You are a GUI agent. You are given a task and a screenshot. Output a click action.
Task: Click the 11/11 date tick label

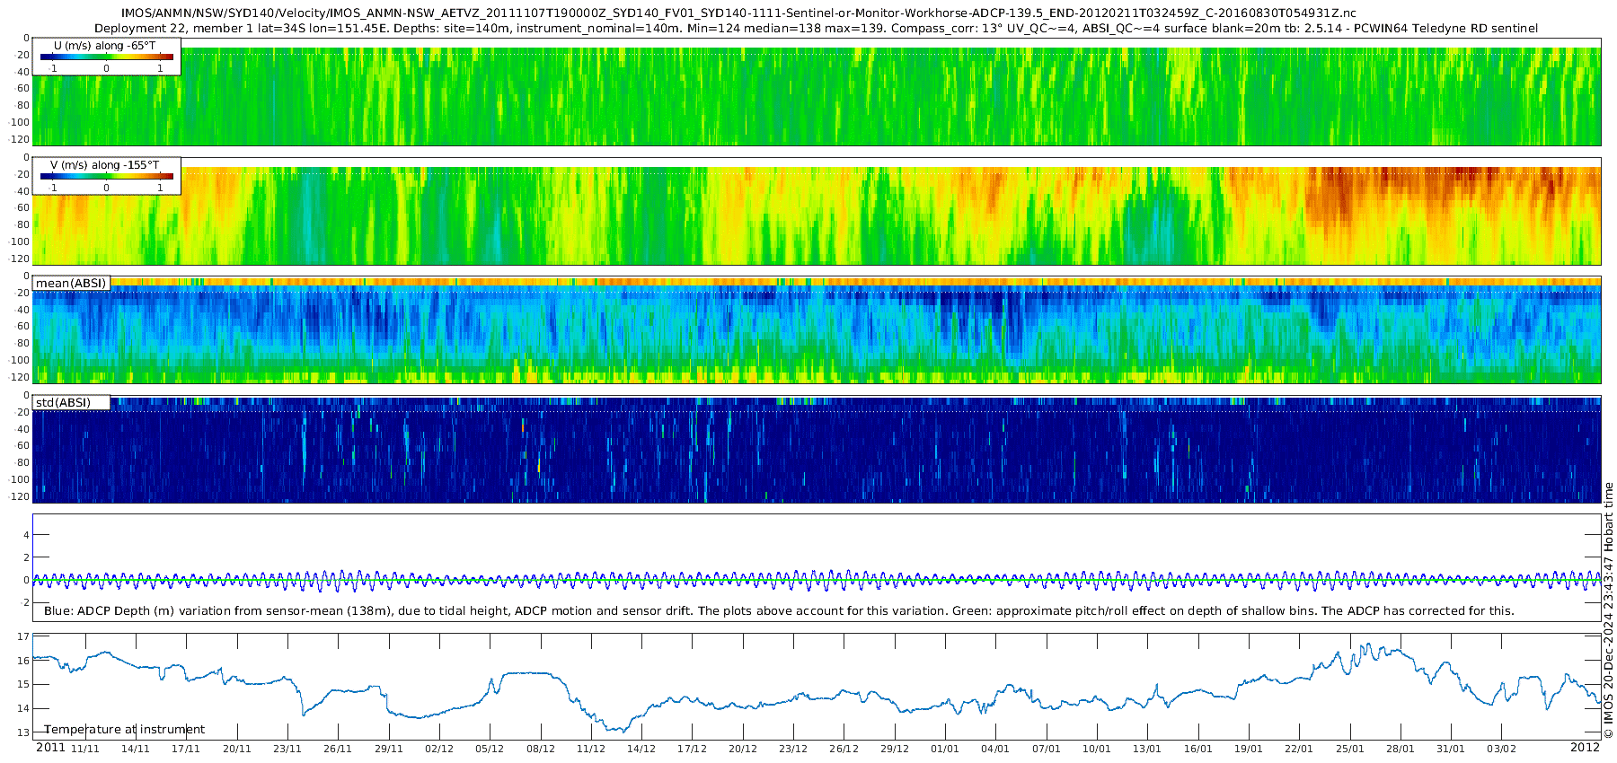[x=85, y=749]
